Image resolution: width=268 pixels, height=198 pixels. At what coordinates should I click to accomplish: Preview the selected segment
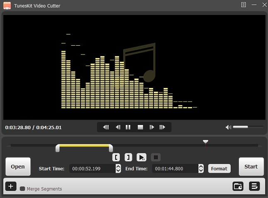(x=141, y=157)
